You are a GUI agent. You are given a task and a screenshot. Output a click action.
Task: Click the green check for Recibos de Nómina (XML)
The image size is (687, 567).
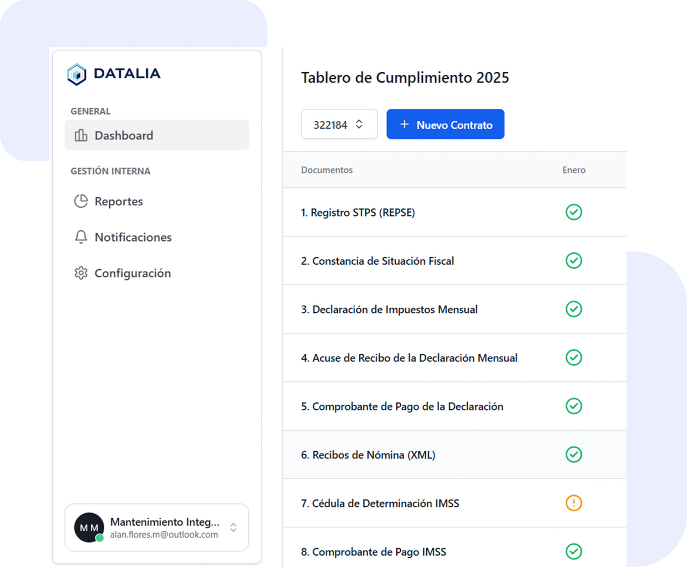pos(574,454)
